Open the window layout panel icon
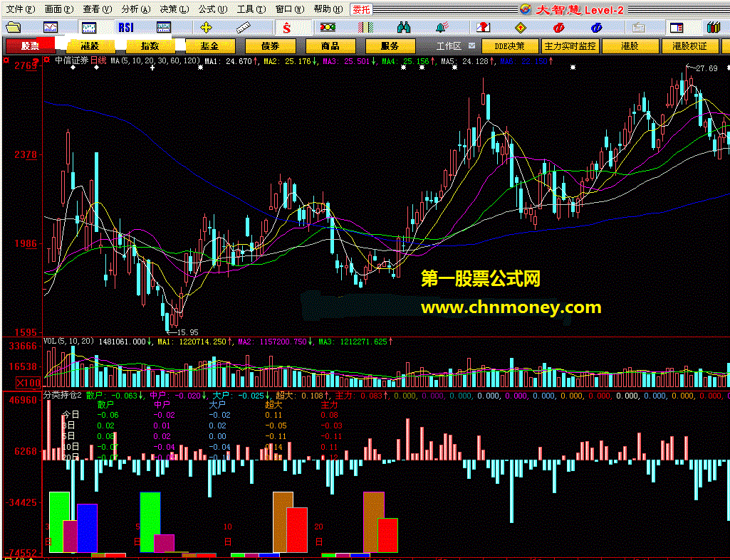This screenshot has width=730, height=560. pos(677,28)
